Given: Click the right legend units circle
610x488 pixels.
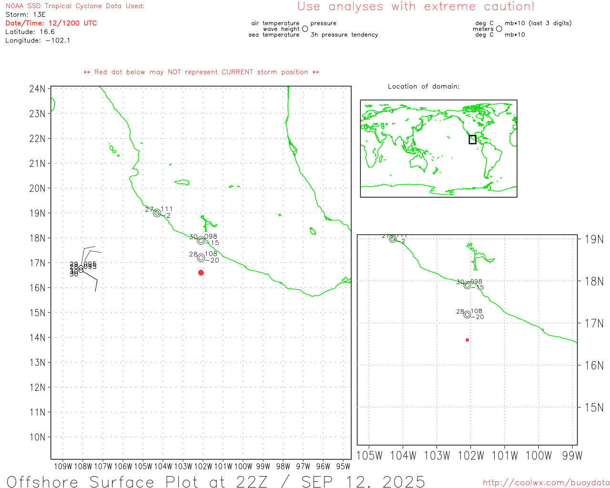Looking at the screenshot, I should (x=499, y=29).
